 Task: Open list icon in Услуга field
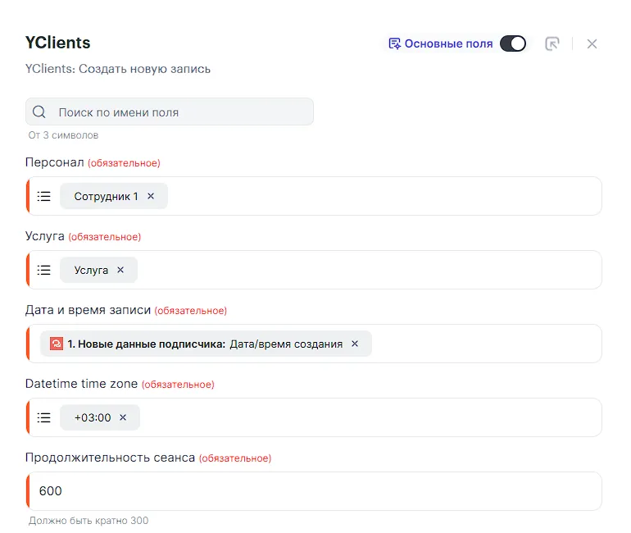coord(44,270)
